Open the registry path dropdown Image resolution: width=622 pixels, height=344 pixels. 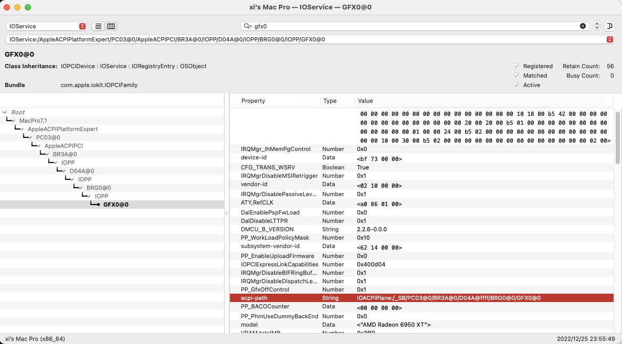coord(609,39)
